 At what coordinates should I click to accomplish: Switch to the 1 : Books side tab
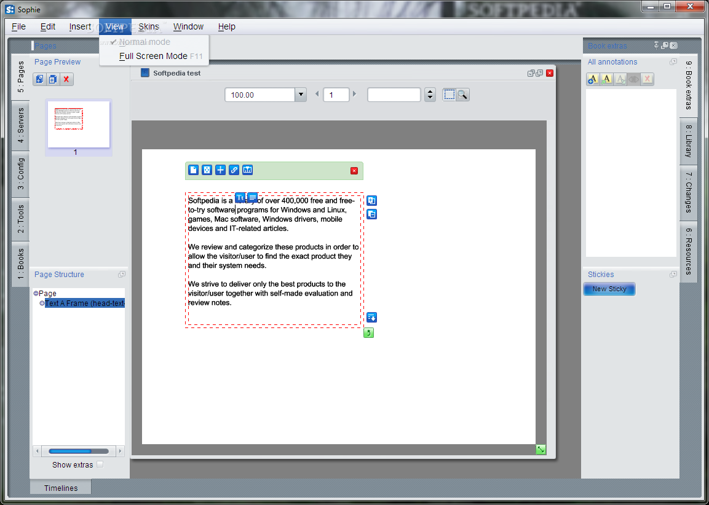click(21, 264)
